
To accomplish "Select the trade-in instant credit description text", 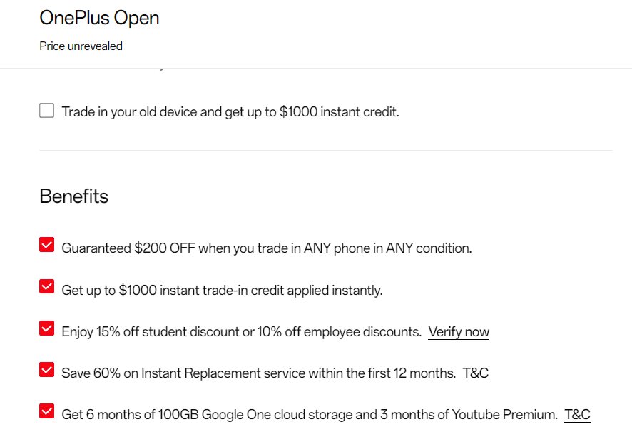I will tap(223, 290).
